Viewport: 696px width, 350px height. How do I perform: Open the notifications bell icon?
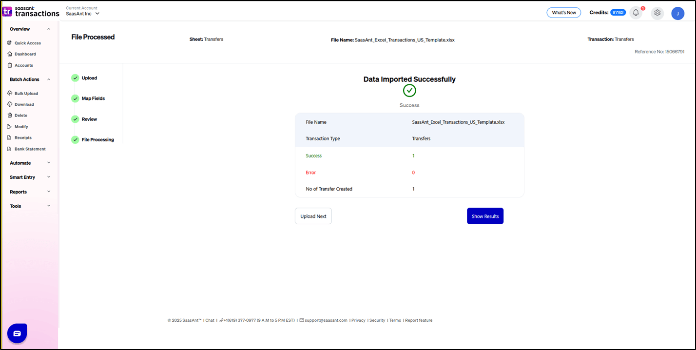[x=636, y=13]
